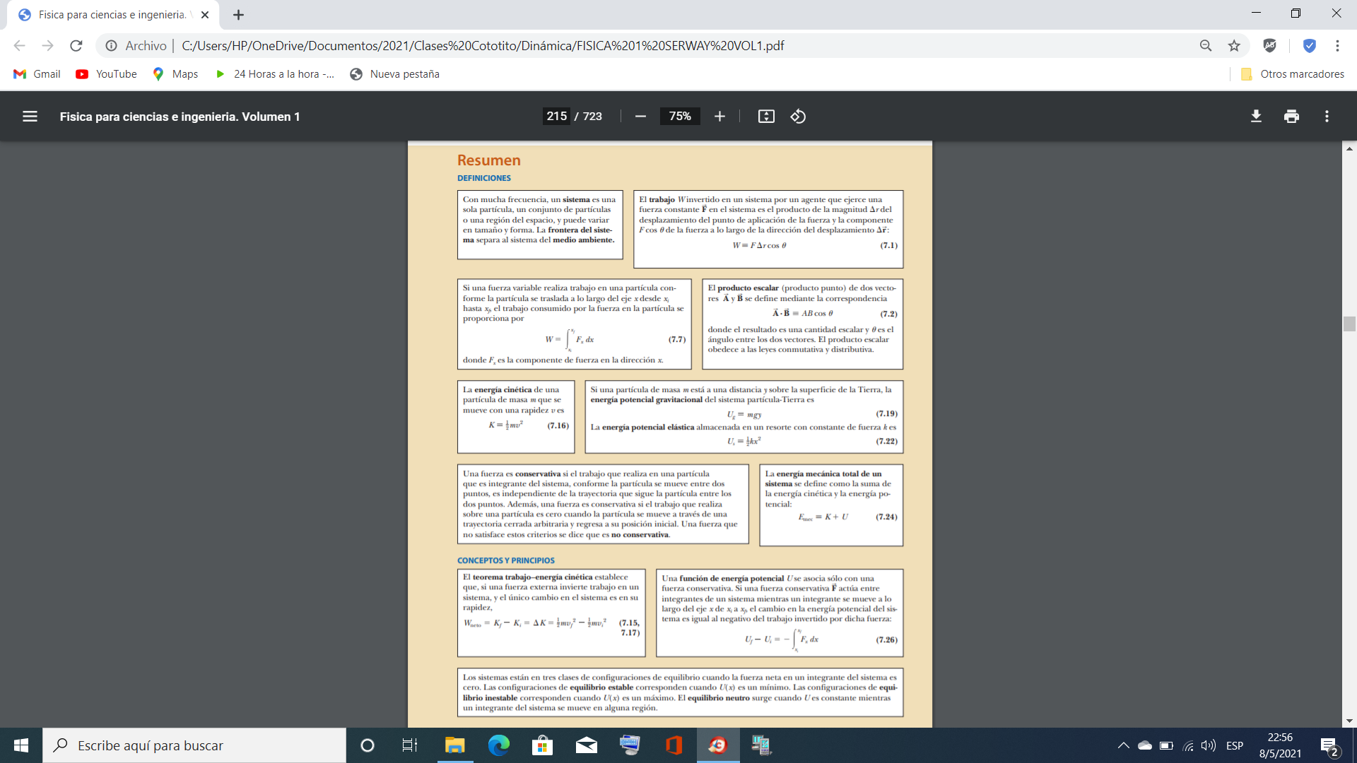This screenshot has width=1357, height=763.
Task: Show hidden system tray icons chevron
Action: pyautogui.click(x=1123, y=745)
